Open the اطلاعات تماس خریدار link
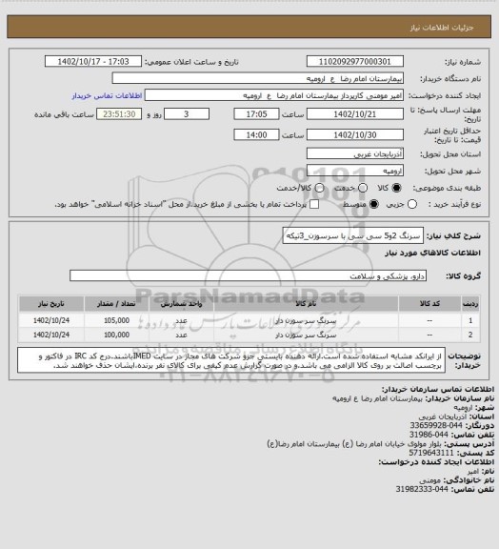 [107, 95]
